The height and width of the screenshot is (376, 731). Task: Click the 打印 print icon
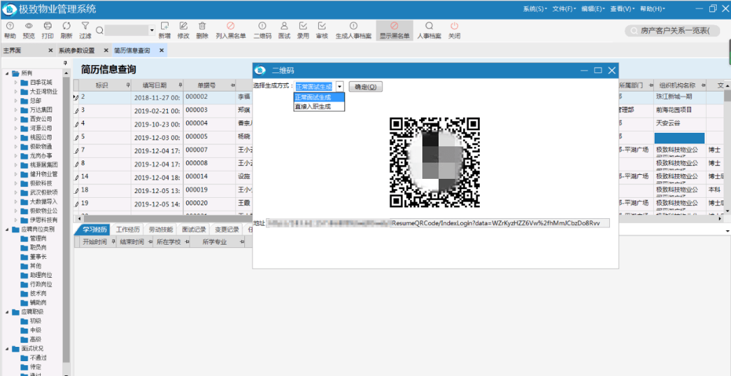click(x=47, y=26)
